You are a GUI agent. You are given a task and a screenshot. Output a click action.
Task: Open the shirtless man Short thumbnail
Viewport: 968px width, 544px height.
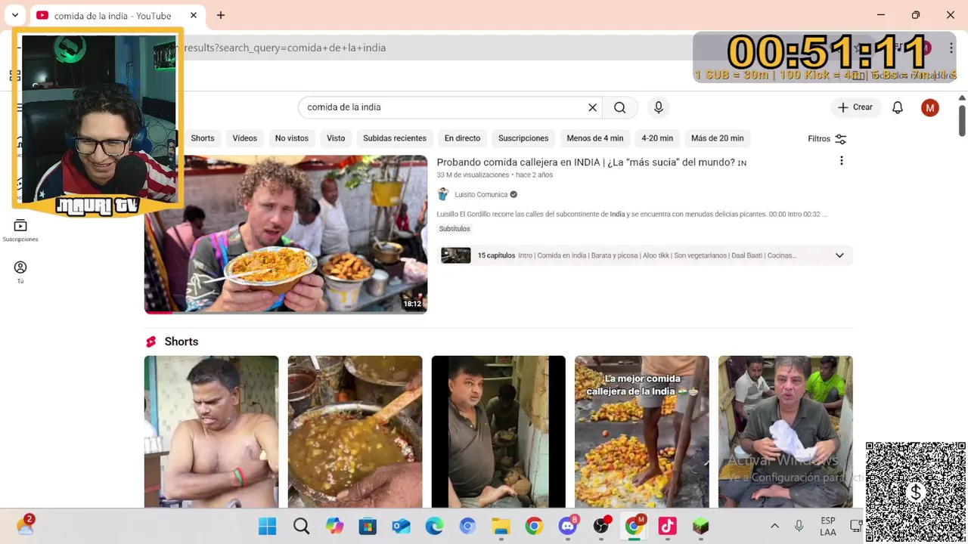click(x=212, y=431)
